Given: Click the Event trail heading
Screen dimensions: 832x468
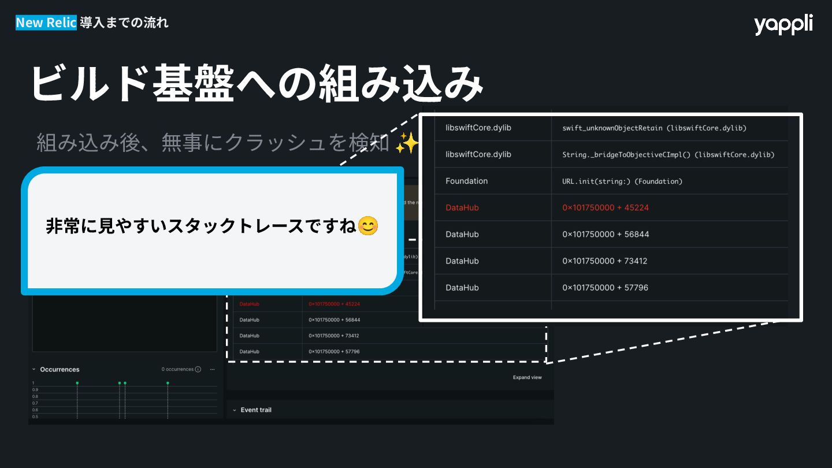Looking at the screenshot, I should pyautogui.click(x=256, y=410).
